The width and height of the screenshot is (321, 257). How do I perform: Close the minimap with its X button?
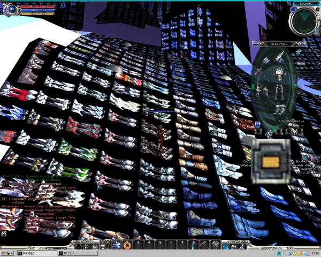[317, 9]
